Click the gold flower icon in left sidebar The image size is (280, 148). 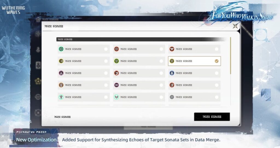[38, 81]
